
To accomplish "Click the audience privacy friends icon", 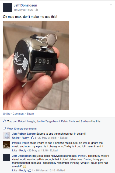I will [x=37, y=10].
